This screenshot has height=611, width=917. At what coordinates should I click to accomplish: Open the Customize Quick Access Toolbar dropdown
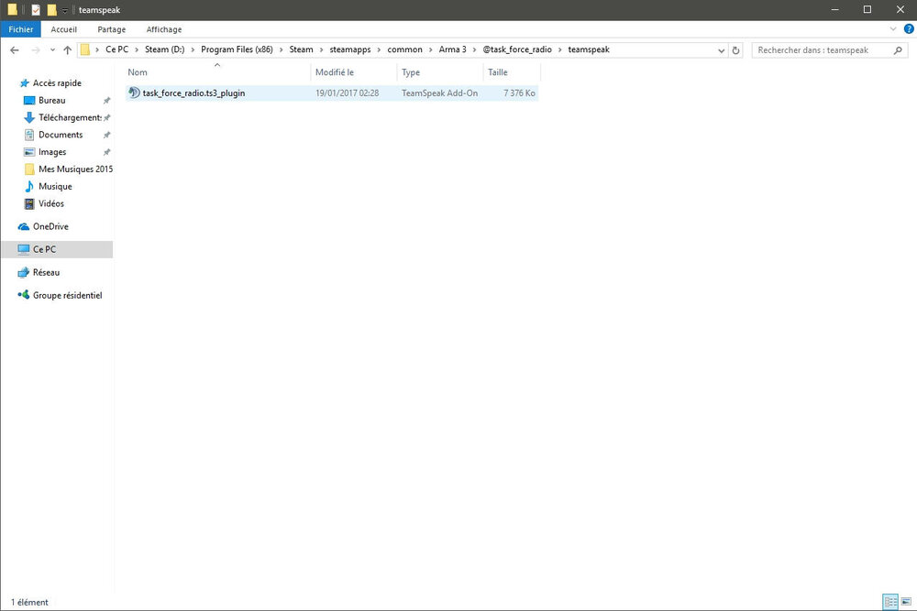point(65,10)
